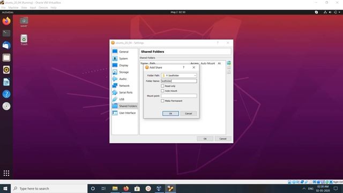Open Firefox on the Windows taskbar
Screen dimensions: 343x193
126,188
